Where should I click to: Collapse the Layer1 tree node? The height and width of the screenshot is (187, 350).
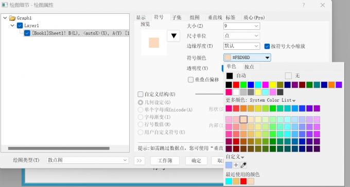click(12, 25)
